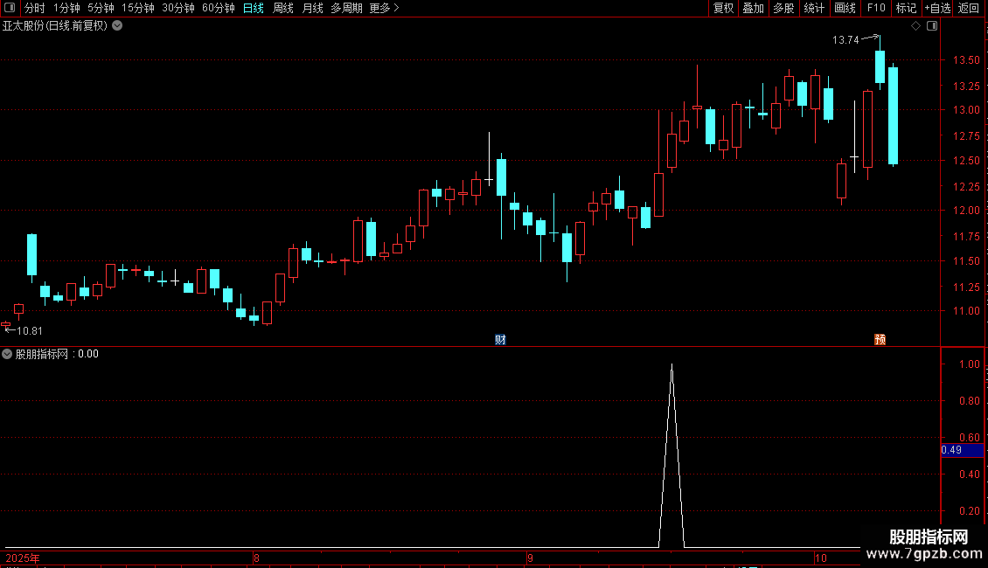Click the 0.49 indicator value tag
The height and width of the screenshot is (568, 988).
[x=962, y=450]
